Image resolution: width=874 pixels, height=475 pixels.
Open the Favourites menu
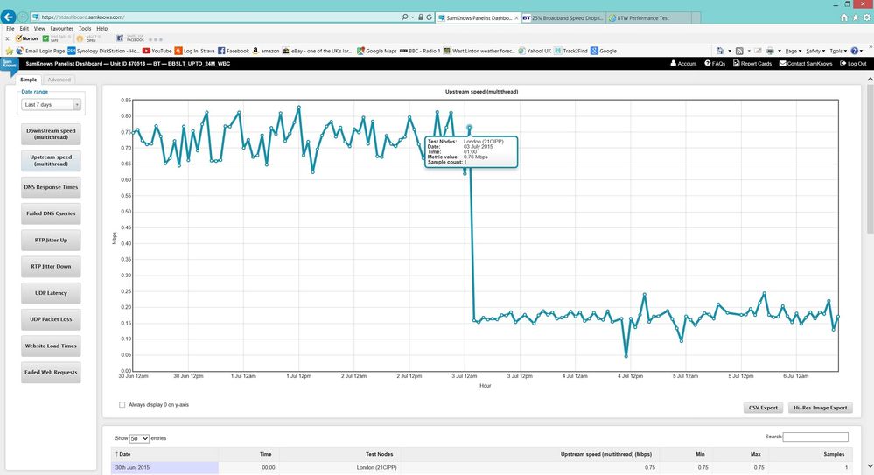tap(62, 29)
